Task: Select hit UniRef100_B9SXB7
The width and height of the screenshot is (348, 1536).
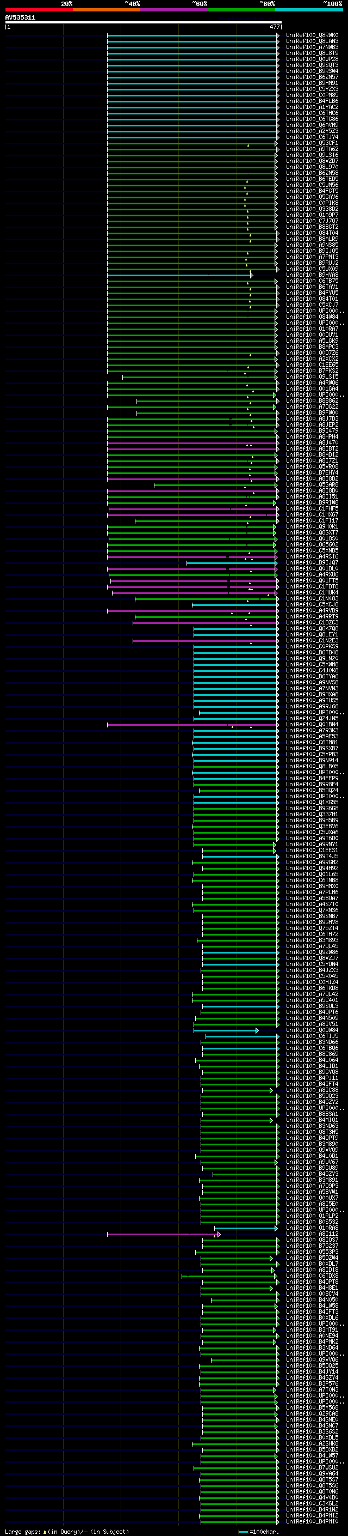Action: click(x=312, y=748)
